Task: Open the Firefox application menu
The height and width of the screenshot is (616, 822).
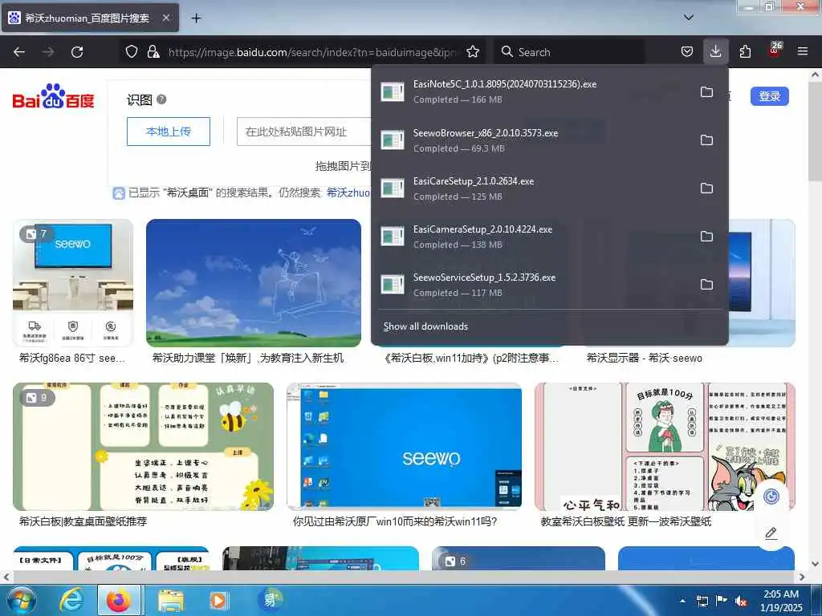Action: pyautogui.click(x=802, y=52)
